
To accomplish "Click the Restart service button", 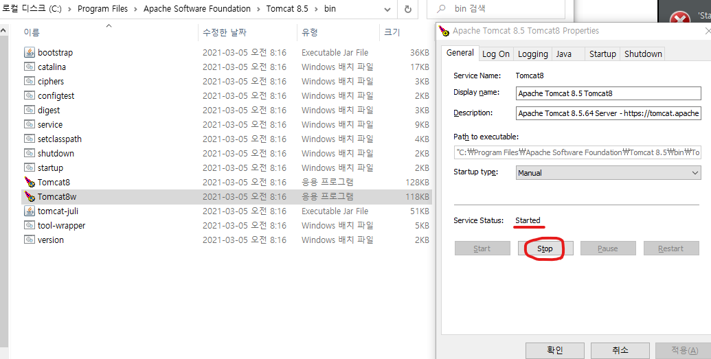I will [x=671, y=248].
